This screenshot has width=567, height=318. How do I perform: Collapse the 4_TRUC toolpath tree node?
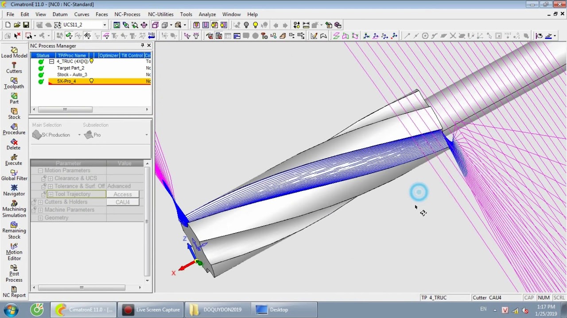pos(51,61)
